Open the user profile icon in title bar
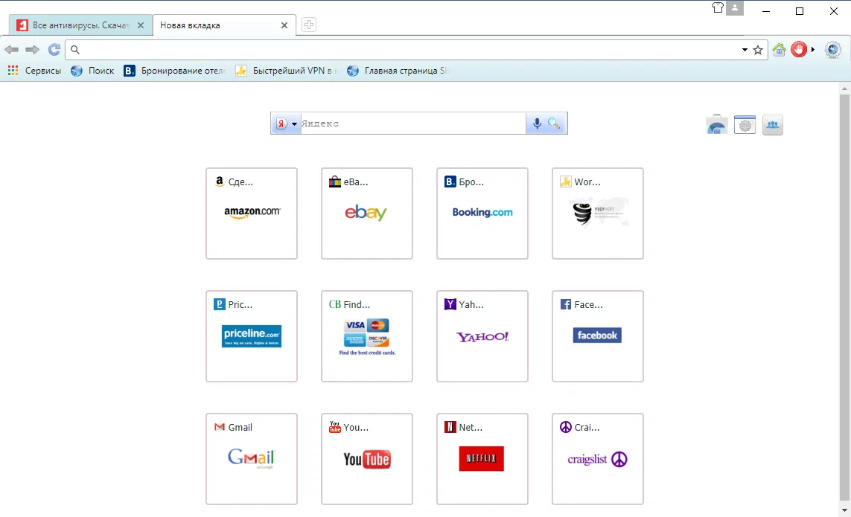This screenshot has height=517, width=851. click(x=735, y=7)
